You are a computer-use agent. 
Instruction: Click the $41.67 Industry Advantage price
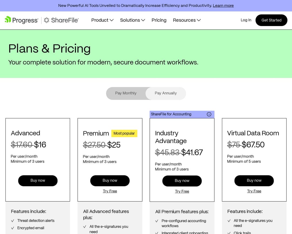tap(192, 152)
